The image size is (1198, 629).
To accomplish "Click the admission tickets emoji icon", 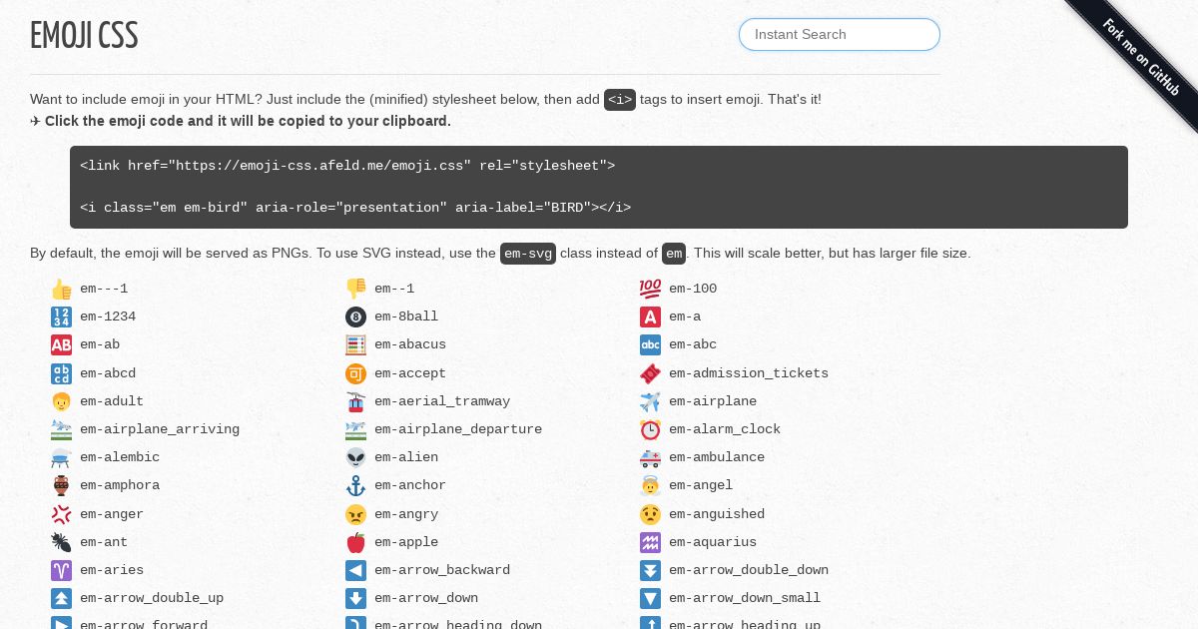I will pyautogui.click(x=650, y=373).
